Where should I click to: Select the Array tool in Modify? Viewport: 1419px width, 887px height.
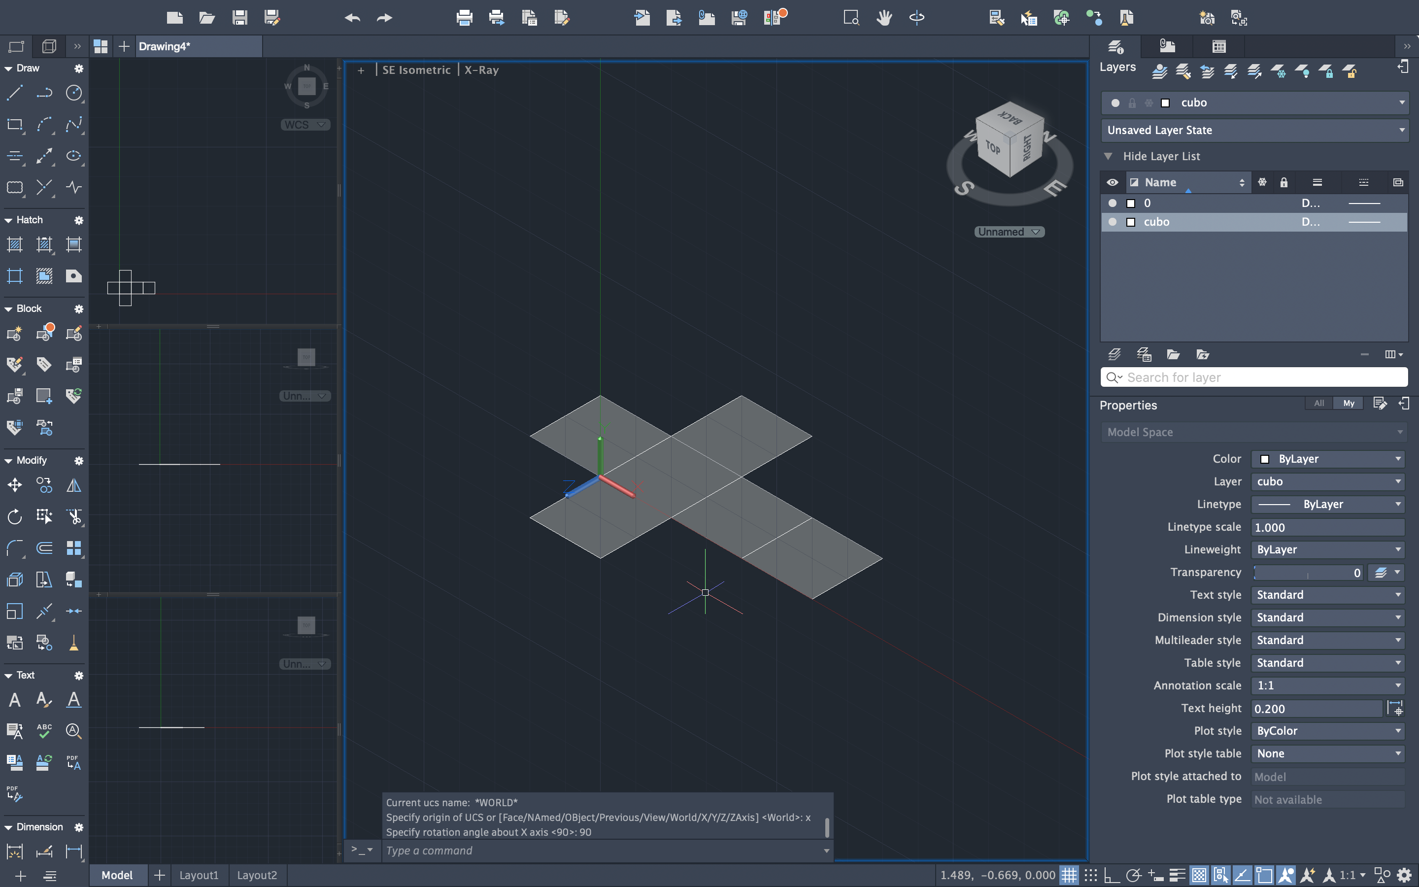pyautogui.click(x=74, y=548)
